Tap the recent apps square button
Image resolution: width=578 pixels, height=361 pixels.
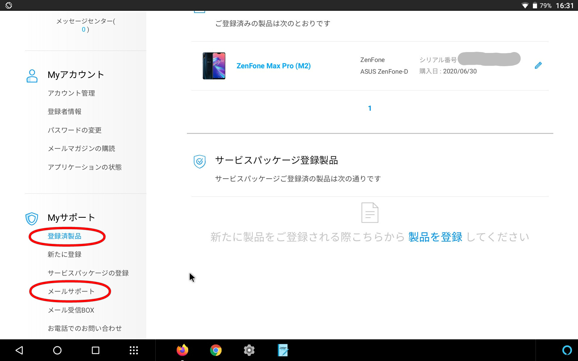(95, 350)
